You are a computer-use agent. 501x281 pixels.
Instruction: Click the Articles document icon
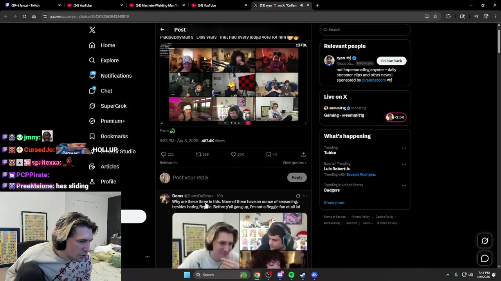click(x=92, y=166)
